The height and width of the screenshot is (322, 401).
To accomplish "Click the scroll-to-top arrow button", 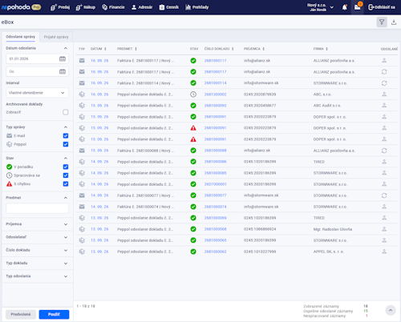I will [x=391, y=310].
